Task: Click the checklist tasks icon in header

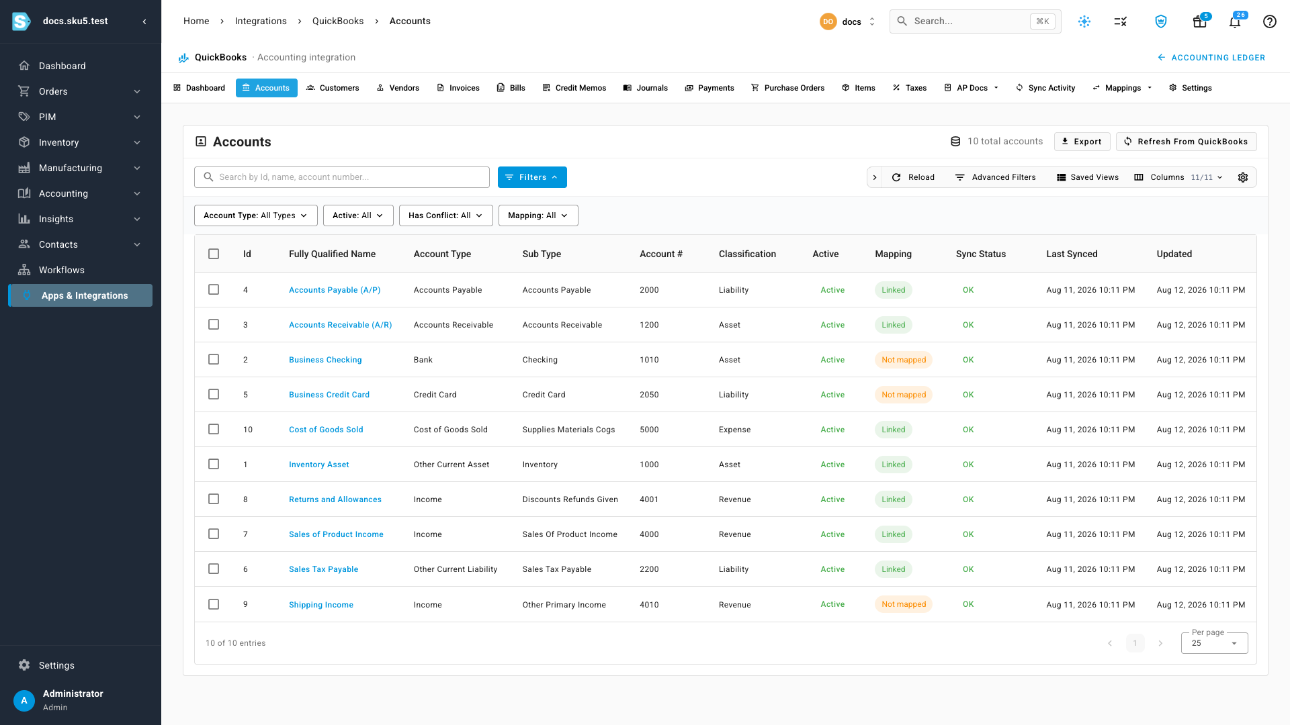Action: point(1121,21)
